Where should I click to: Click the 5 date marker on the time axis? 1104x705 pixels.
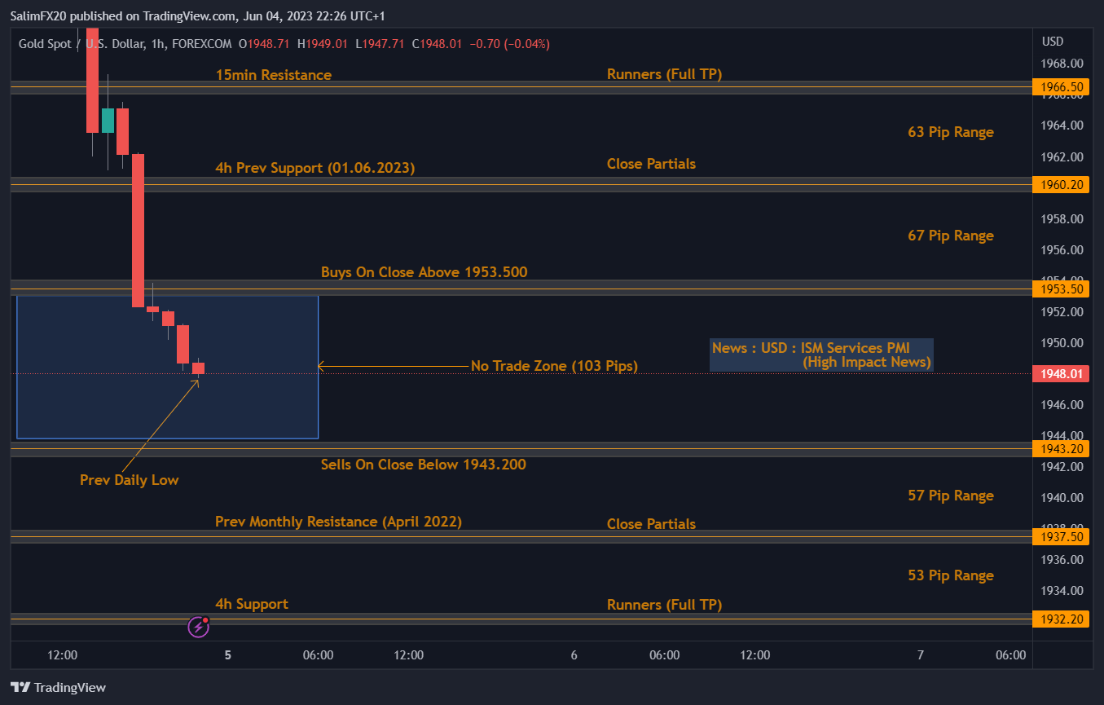pos(227,654)
